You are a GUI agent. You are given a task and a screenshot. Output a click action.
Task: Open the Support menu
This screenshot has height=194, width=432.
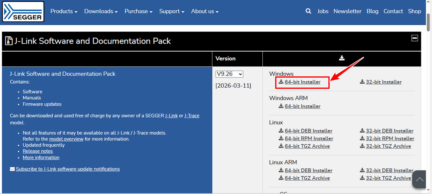[x=172, y=11]
